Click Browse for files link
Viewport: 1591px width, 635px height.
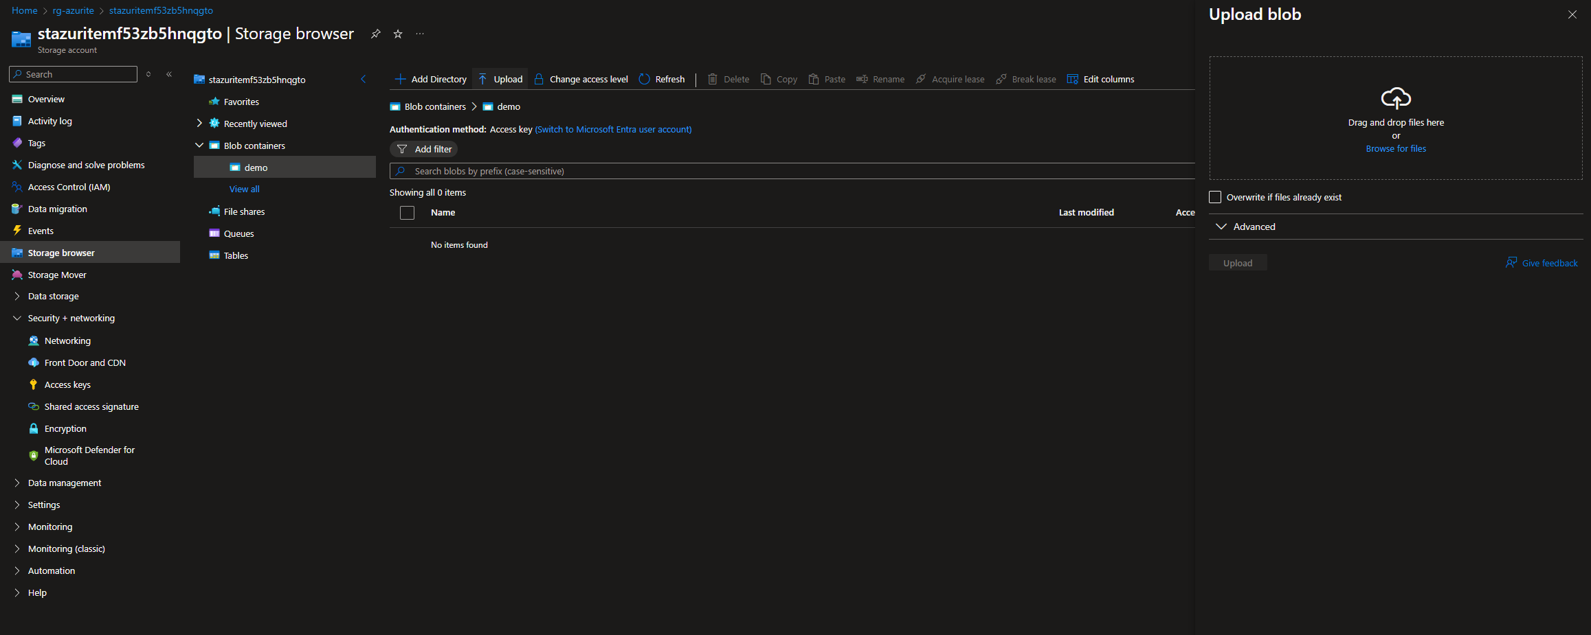point(1396,149)
